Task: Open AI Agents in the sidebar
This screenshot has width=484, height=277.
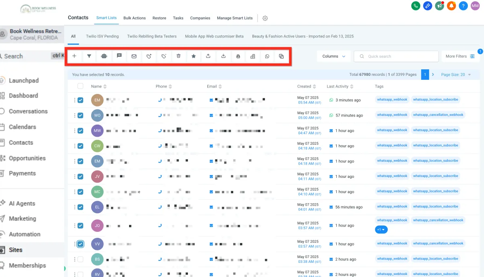Action: [22, 204]
